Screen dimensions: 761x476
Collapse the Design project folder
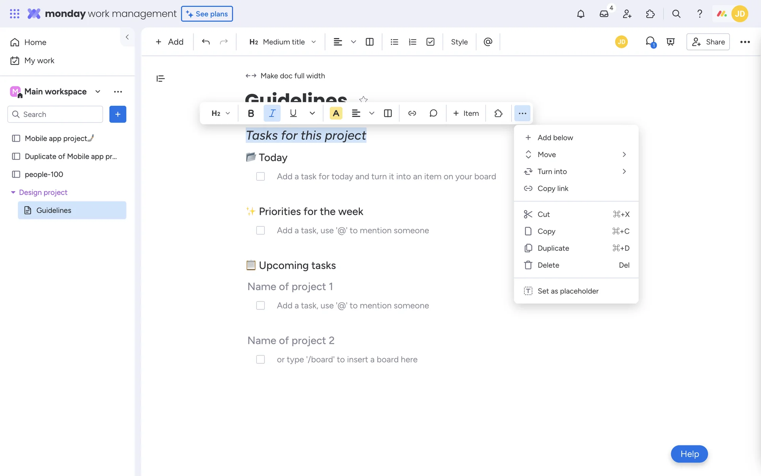[x=13, y=192]
